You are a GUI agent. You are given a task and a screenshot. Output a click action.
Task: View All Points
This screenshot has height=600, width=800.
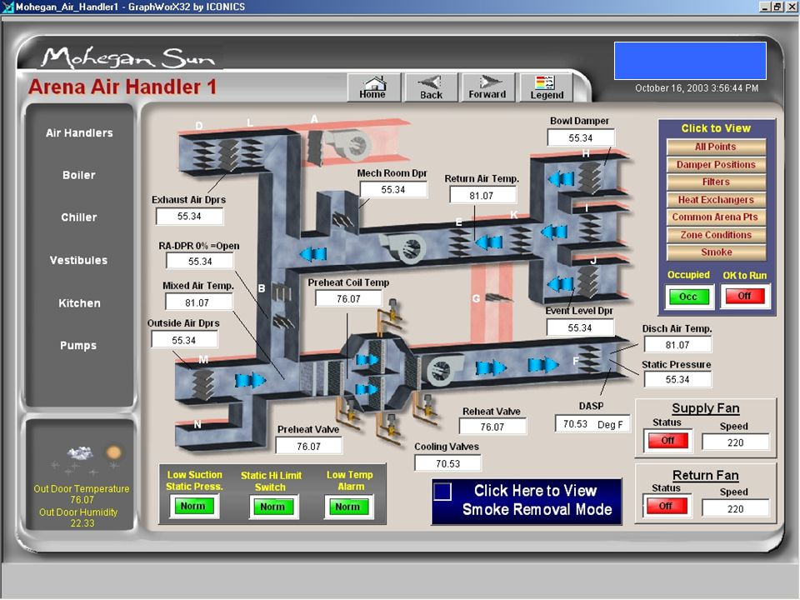(x=716, y=147)
